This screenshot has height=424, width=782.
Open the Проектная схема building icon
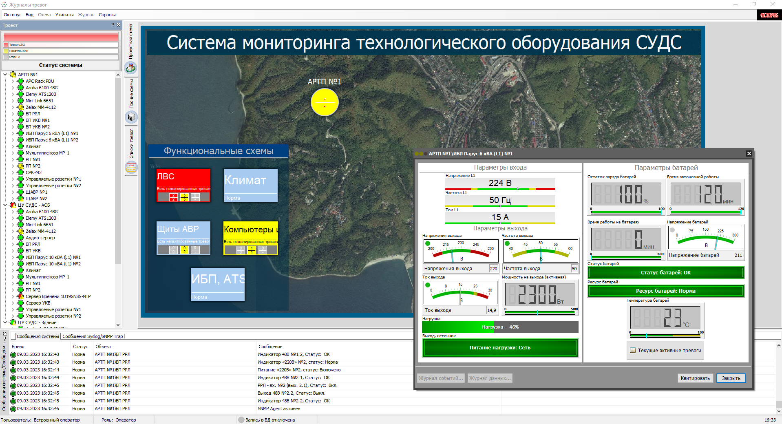pos(131,67)
